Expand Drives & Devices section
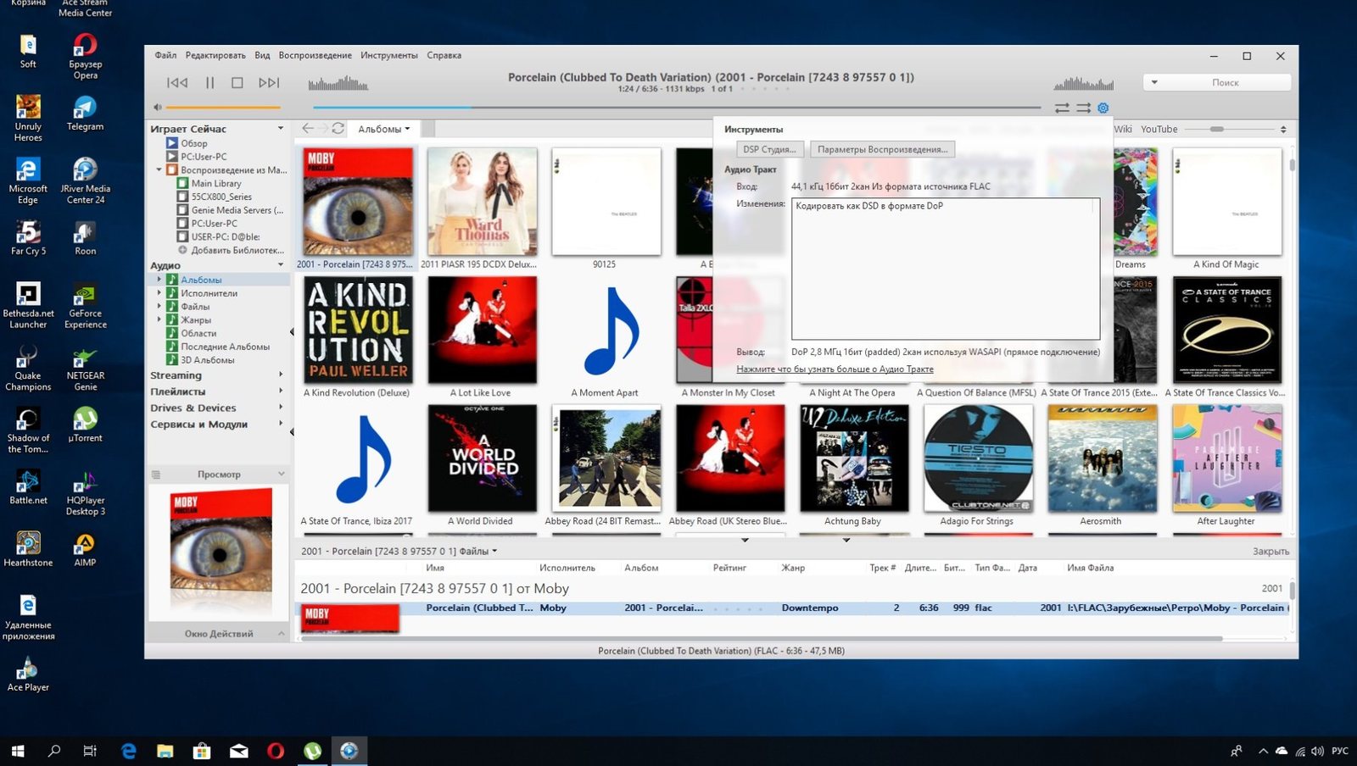 click(x=280, y=408)
